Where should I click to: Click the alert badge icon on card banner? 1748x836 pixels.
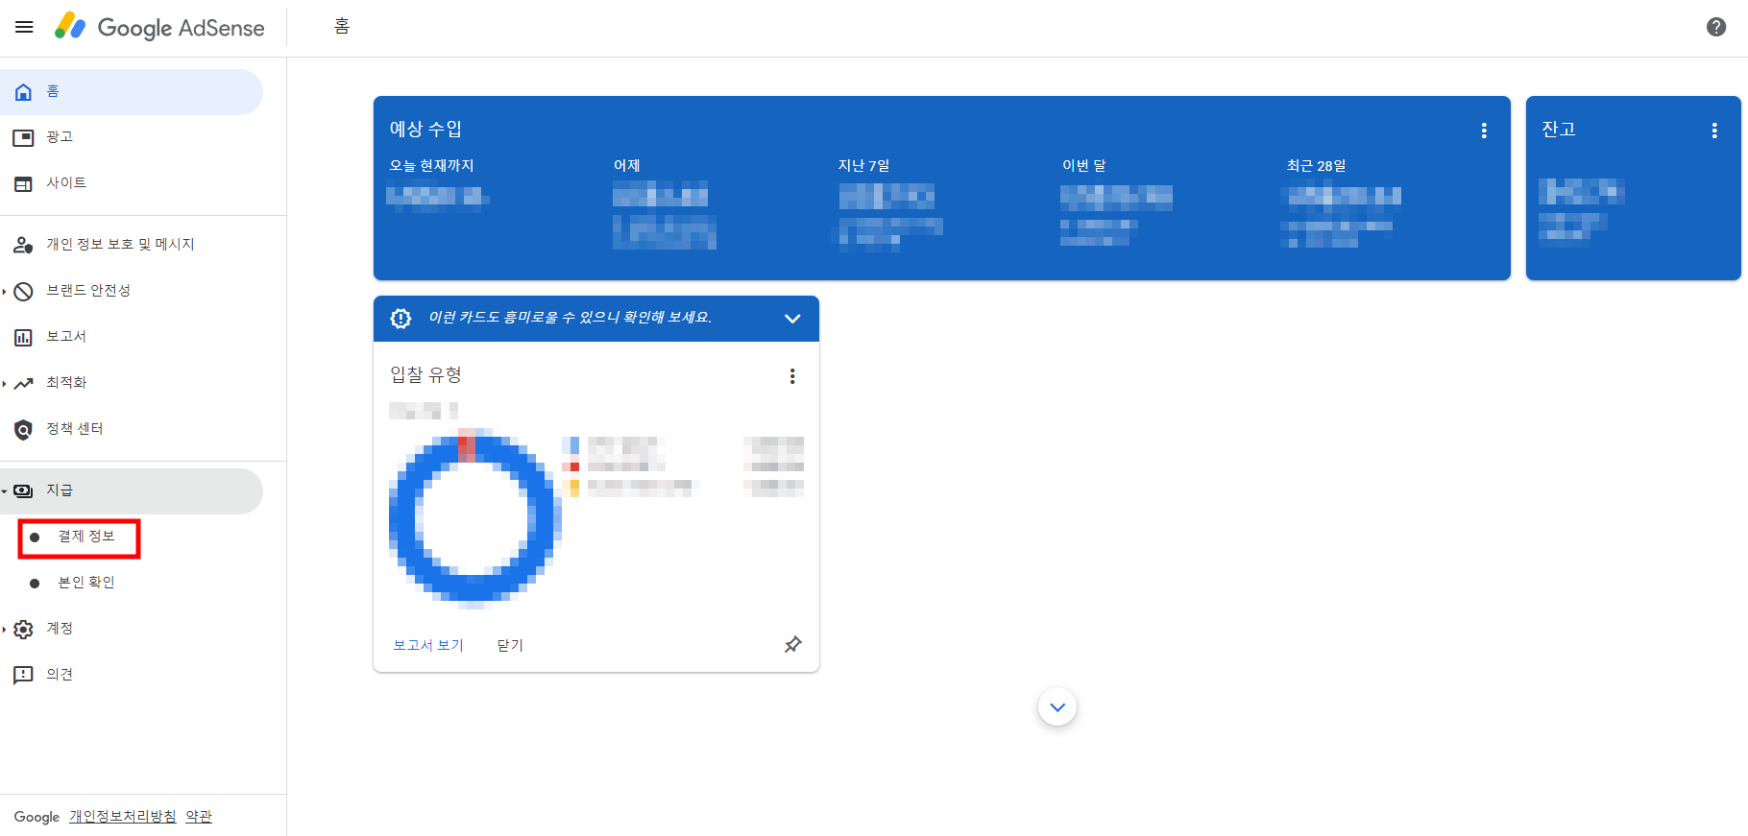point(401,319)
